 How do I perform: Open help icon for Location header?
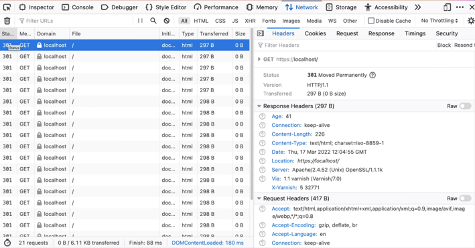coord(263,161)
